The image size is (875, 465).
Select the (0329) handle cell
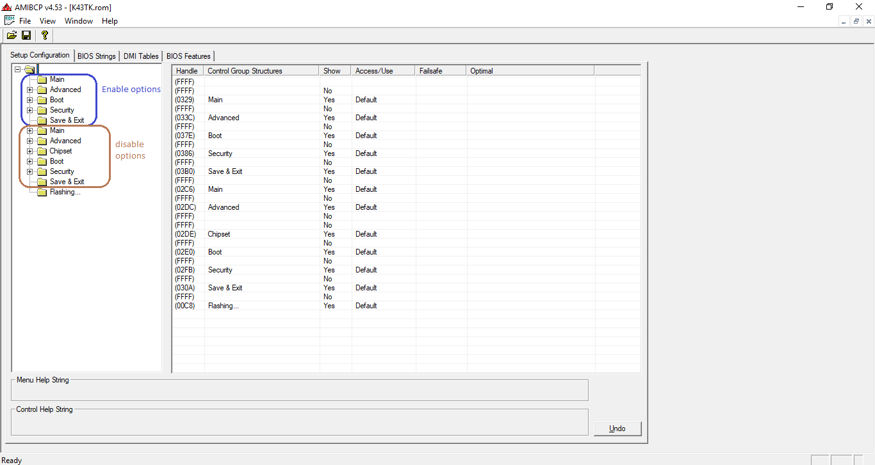(x=185, y=100)
